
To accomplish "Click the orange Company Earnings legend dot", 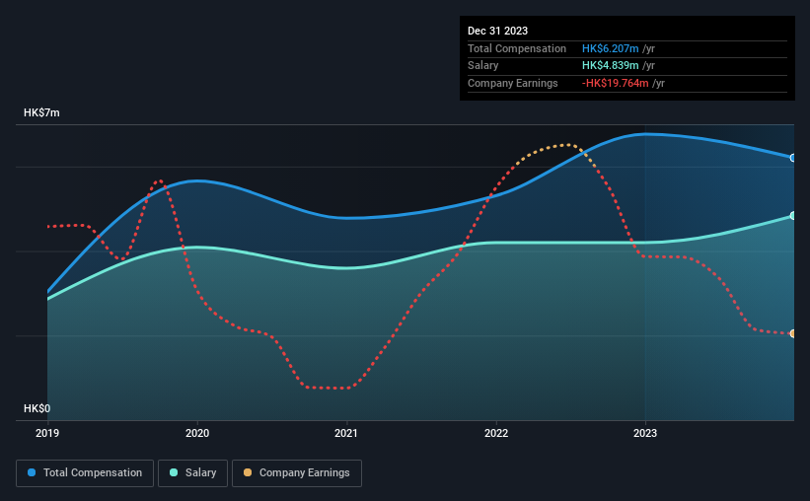I will tap(248, 472).
